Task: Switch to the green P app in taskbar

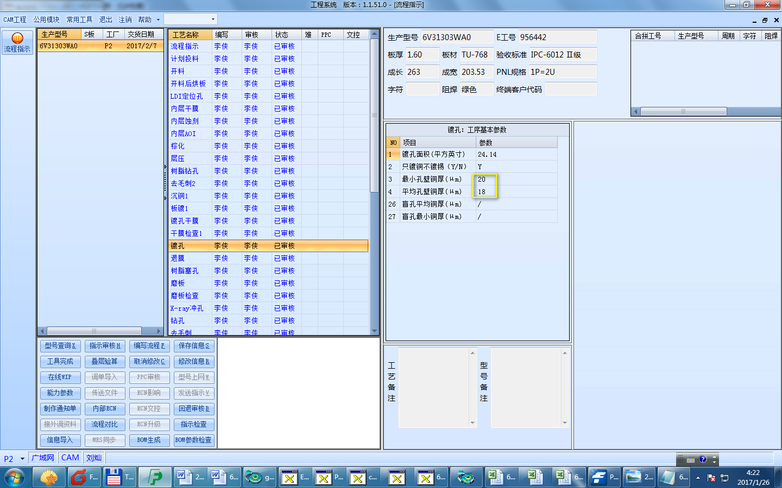Action: coord(154,478)
